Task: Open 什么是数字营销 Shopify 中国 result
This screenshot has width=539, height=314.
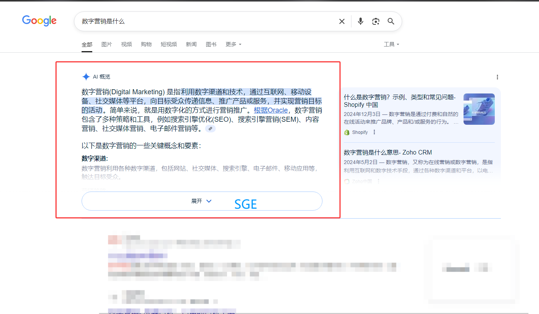Action: (400, 101)
